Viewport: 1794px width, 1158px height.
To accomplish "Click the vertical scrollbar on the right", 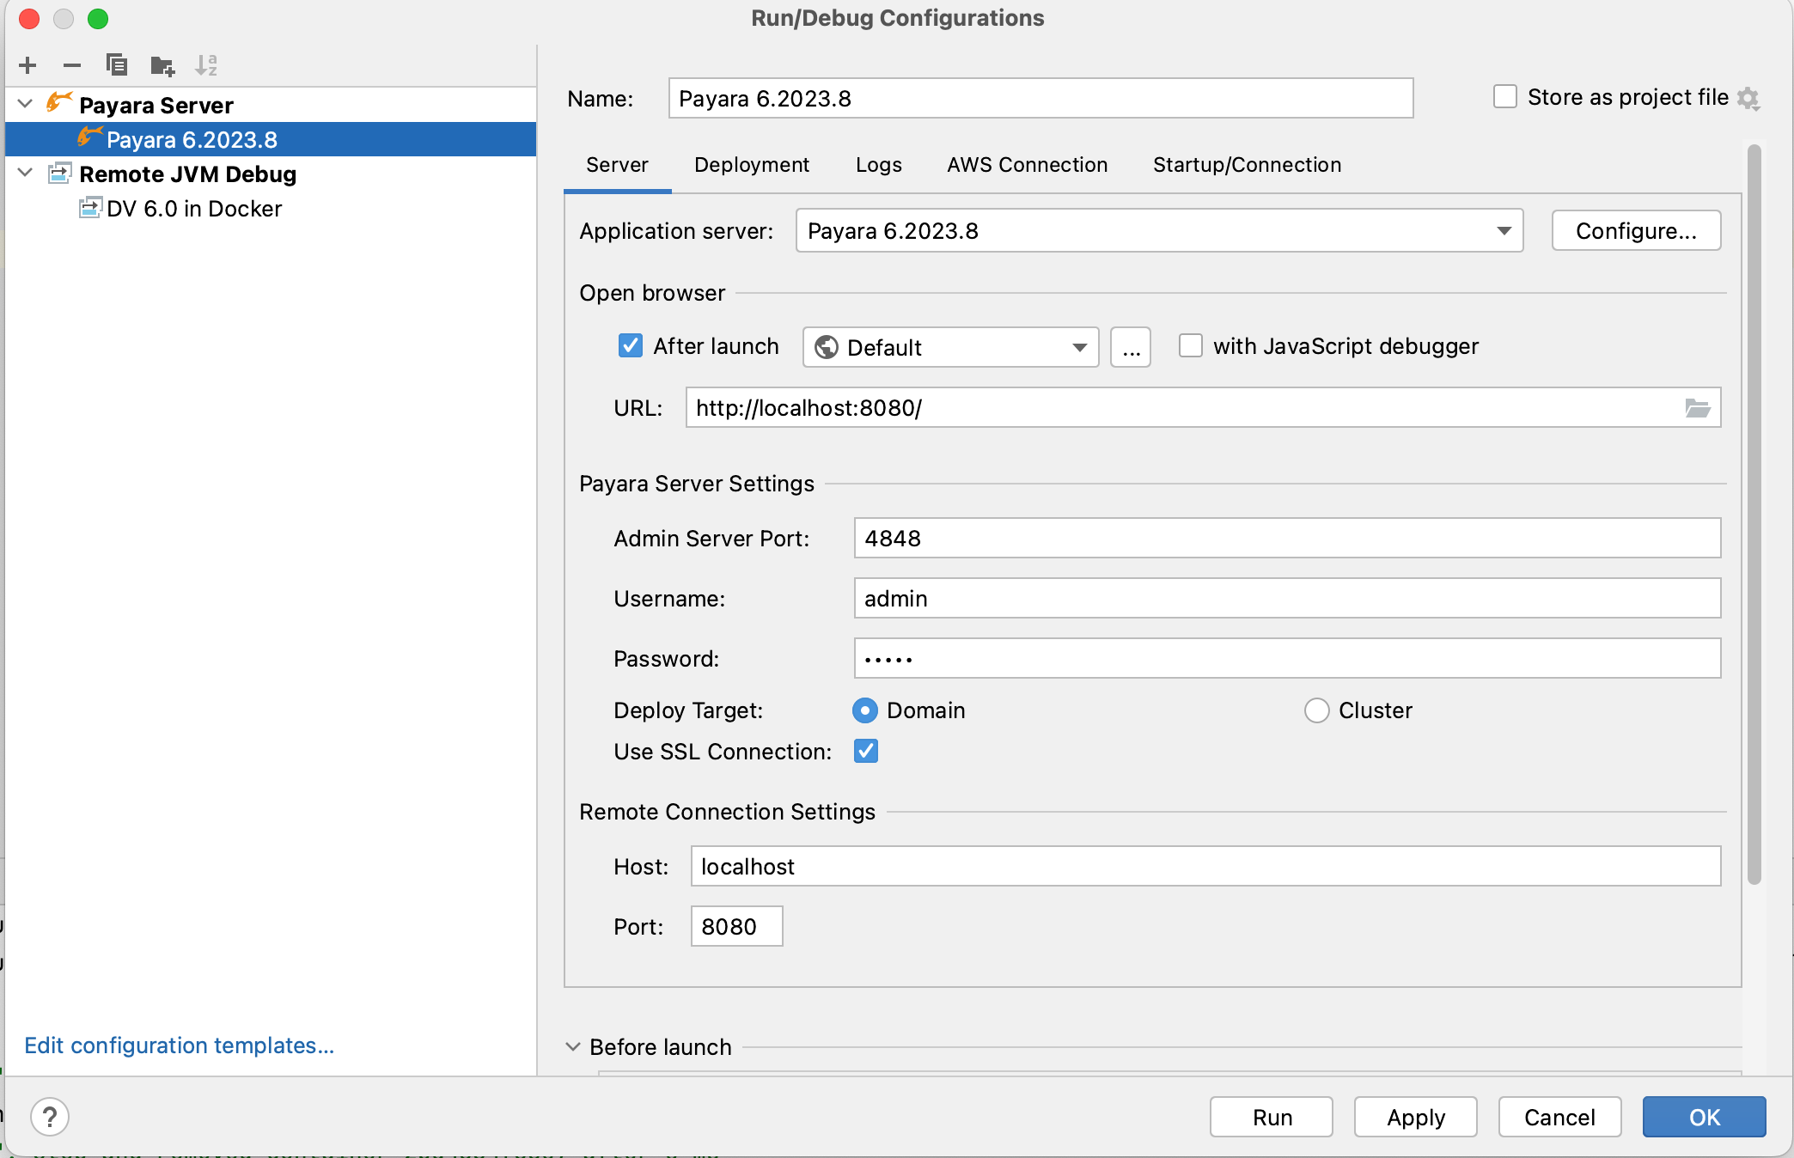I will point(1754,515).
